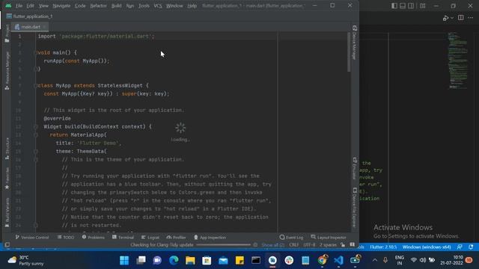Click the editor vertical scrollbar

[349, 52]
